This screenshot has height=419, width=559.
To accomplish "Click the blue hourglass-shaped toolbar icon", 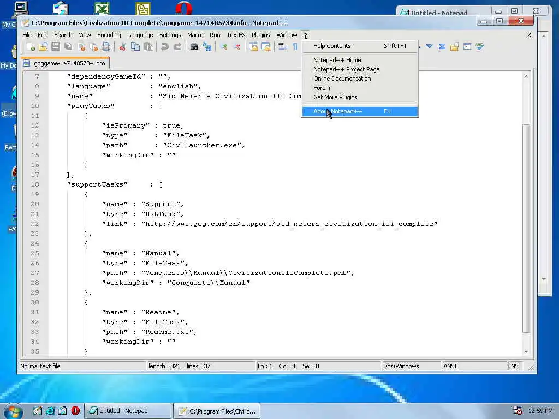I will pyautogui.click(x=442, y=46).
